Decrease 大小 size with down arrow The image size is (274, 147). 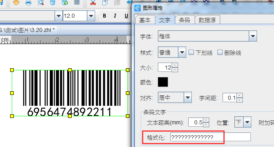175,70
